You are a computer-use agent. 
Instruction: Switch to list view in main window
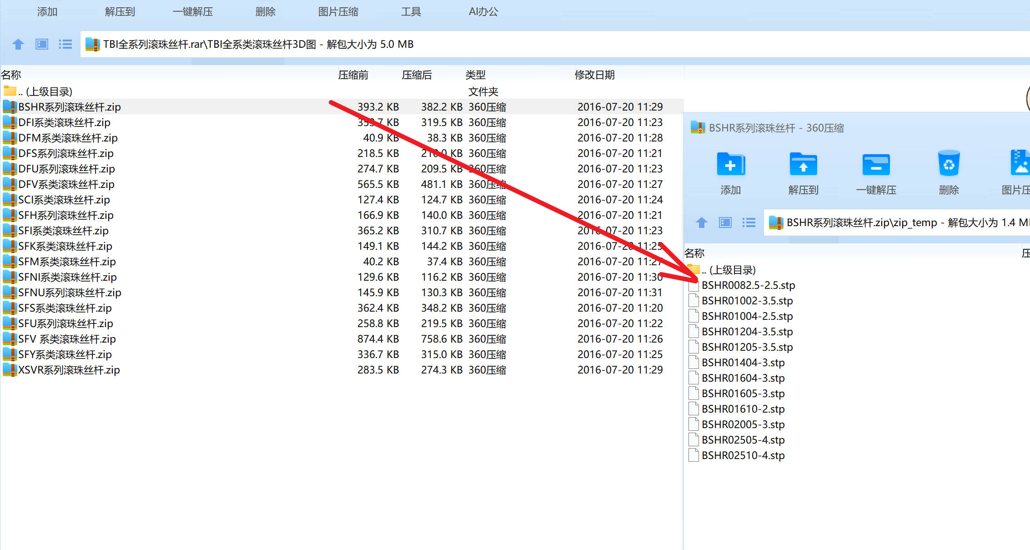(65, 44)
